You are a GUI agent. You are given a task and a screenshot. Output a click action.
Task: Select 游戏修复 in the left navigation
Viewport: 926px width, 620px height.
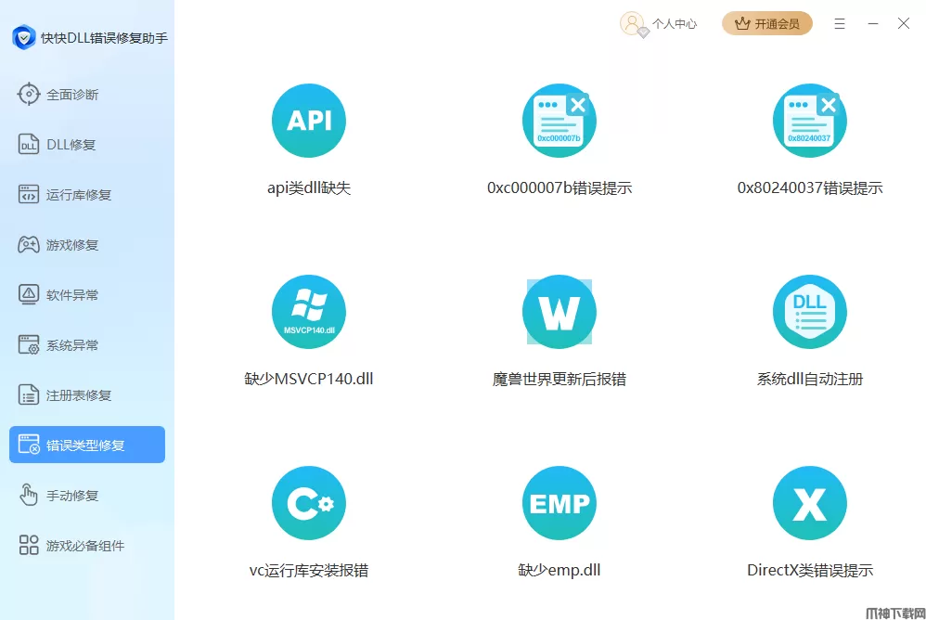click(72, 245)
